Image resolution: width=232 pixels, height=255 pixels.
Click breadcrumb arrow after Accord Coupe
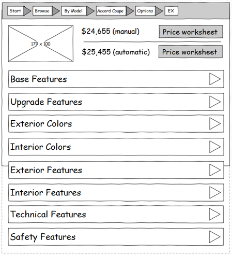[130, 11]
